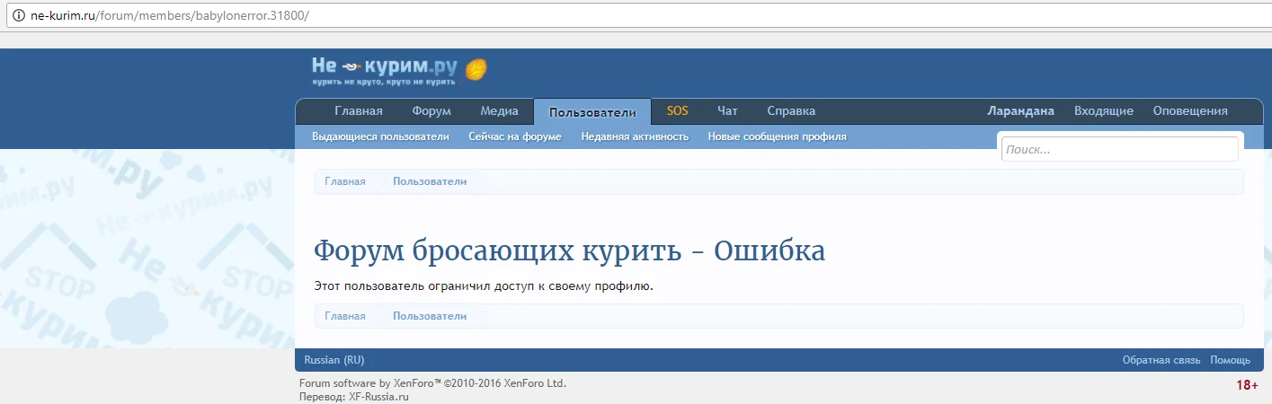1272x404 pixels.
Task: Open Недавняя активность link
Action: pyautogui.click(x=635, y=136)
